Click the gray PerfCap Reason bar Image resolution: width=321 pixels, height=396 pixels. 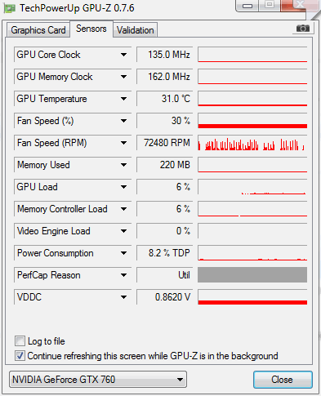252,274
